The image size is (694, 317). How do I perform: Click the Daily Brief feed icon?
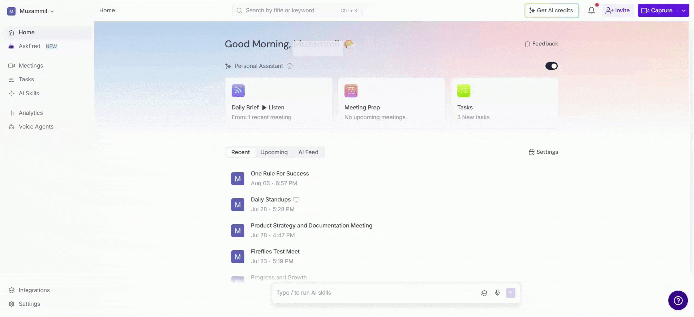(x=238, y=91)
